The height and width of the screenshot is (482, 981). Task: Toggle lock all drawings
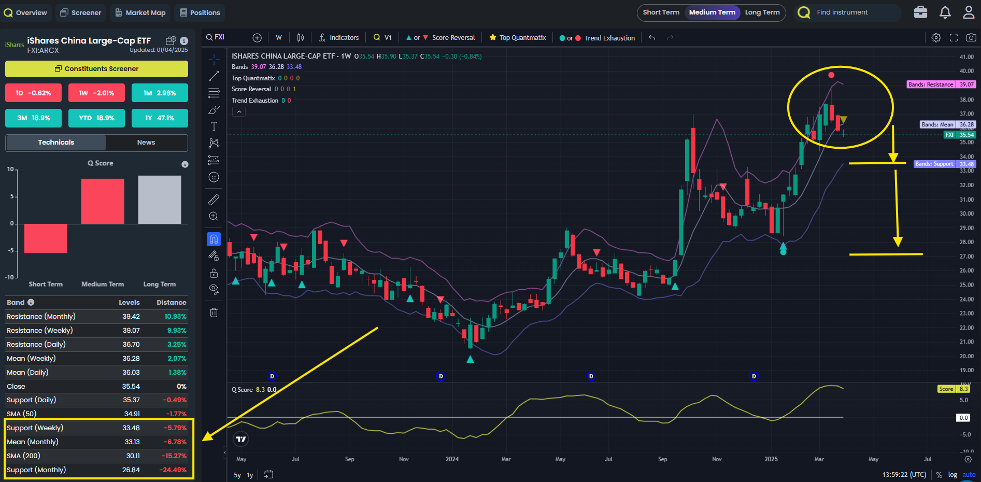pyautogui.click(x=214, y=273)
